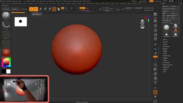Activate the Move tool icon
The width and height of the screenshot is (183, 103).
[40, 9]
